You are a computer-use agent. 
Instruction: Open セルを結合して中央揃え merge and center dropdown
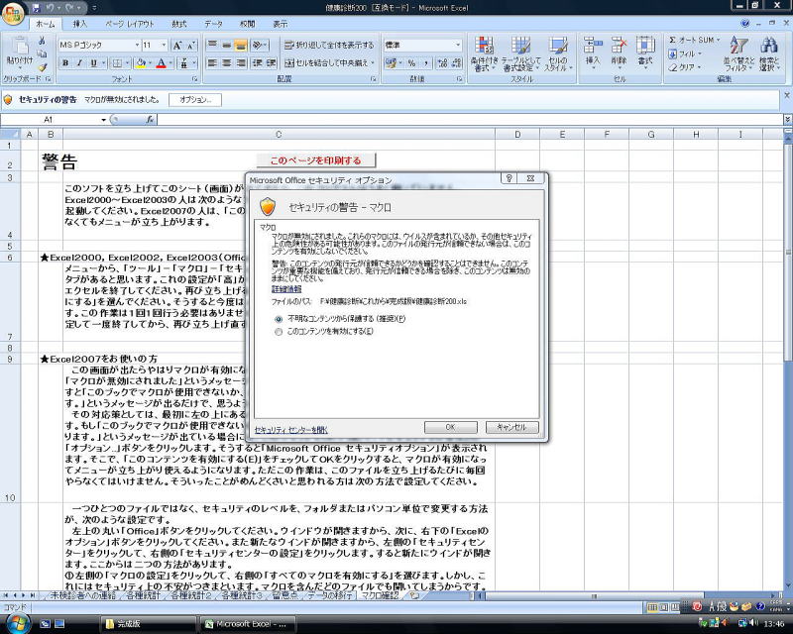click(373, 63)
